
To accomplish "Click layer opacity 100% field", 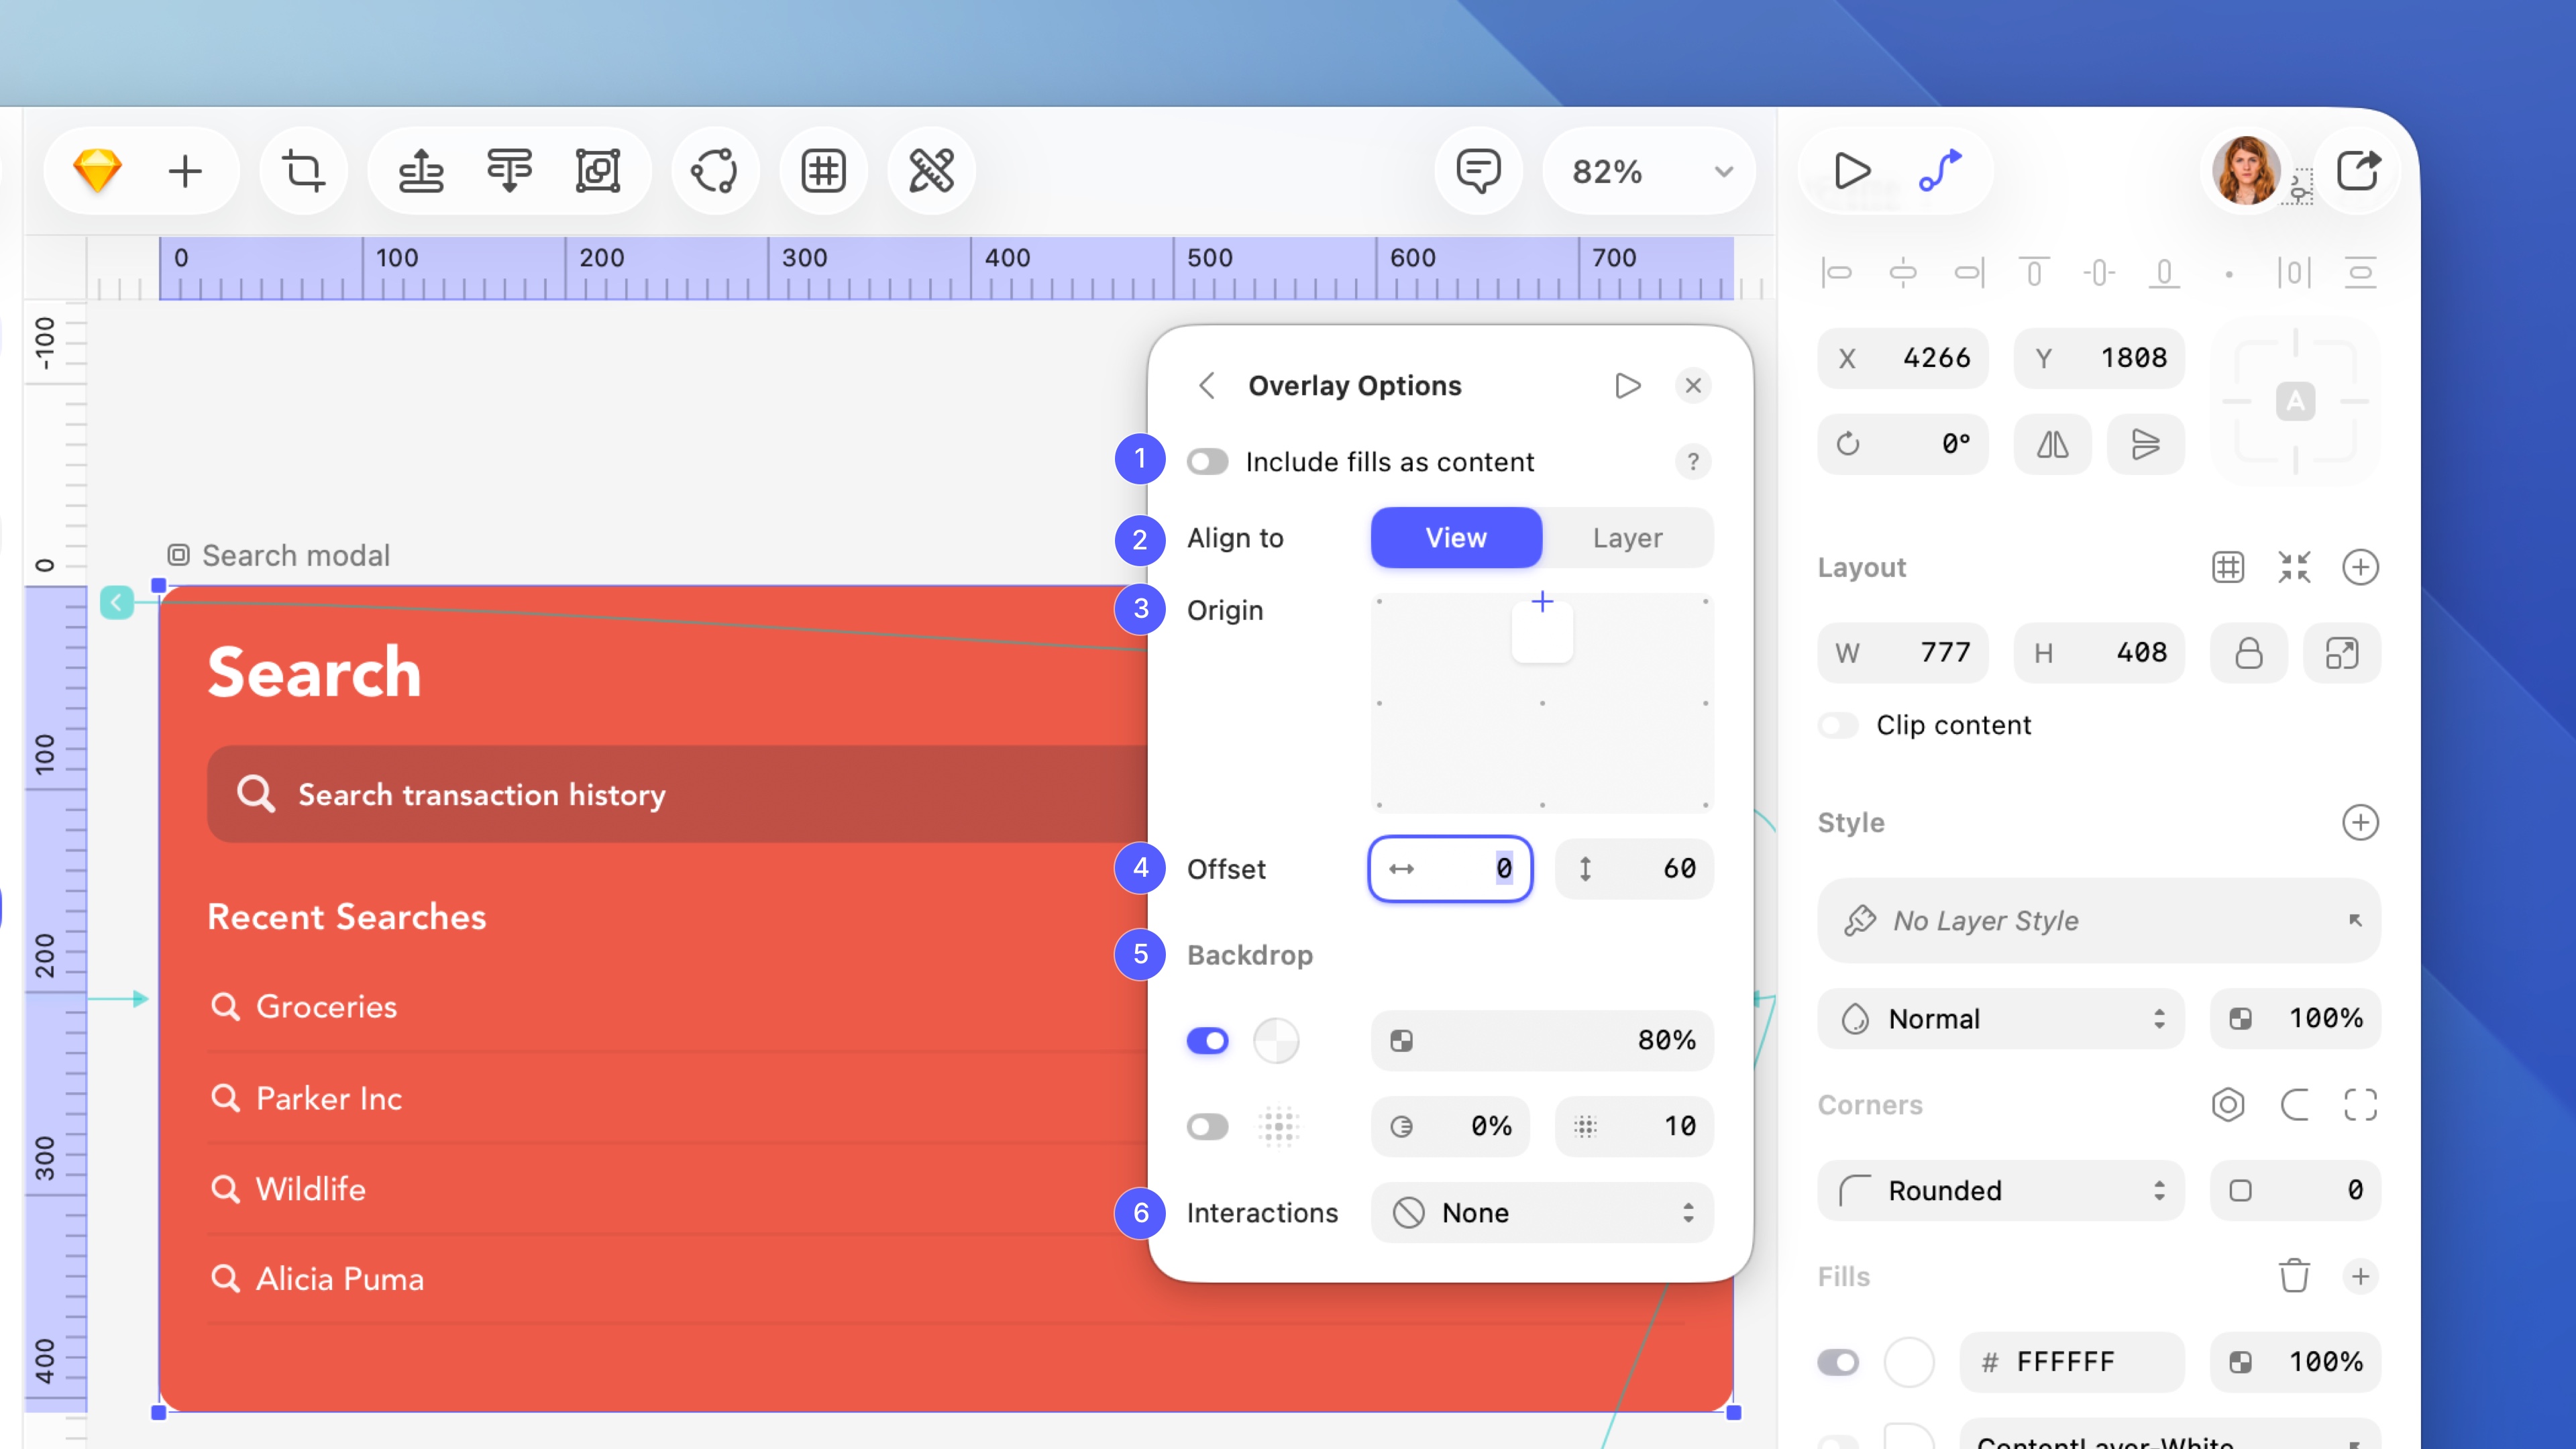I will (x=2295, y=1019).
